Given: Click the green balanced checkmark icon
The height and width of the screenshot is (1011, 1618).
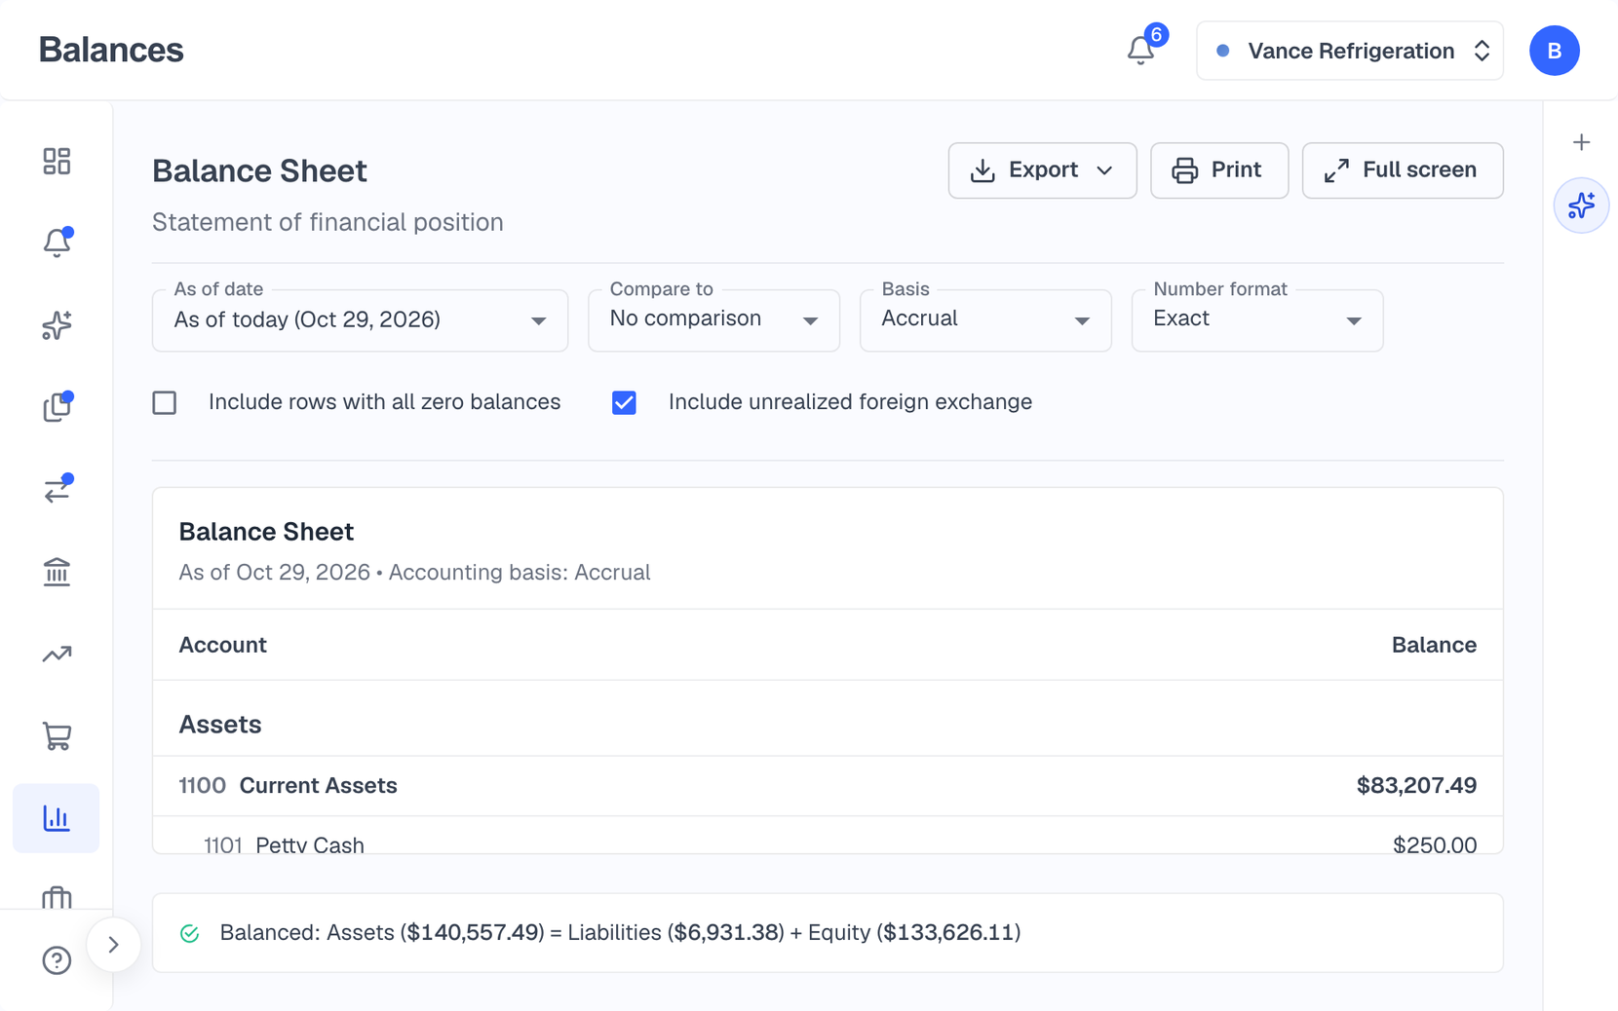Looking at the screenshot, I should pyautogui.click(x=190, y=933).
